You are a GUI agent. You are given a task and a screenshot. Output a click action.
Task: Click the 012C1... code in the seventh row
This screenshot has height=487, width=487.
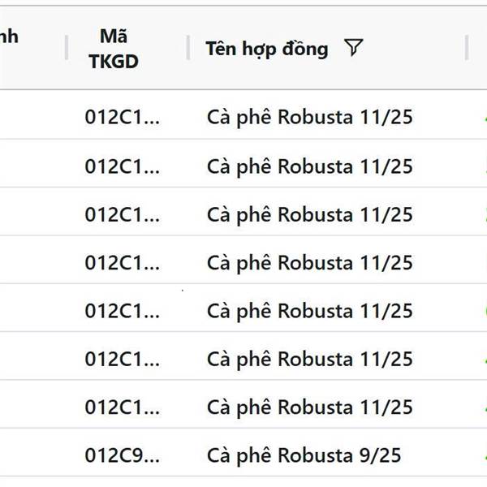tap(123, 407)
